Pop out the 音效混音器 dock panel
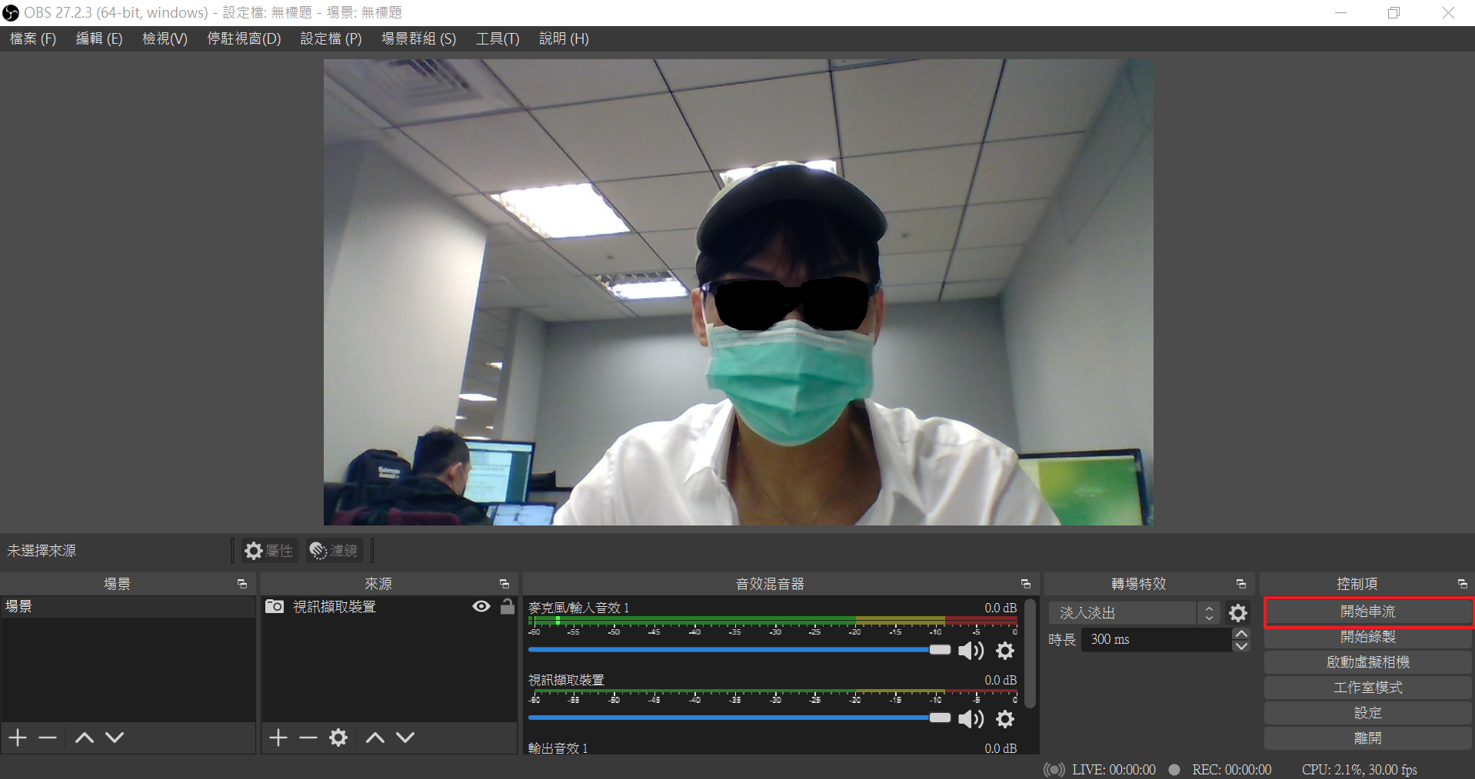 click(1025, 584)
